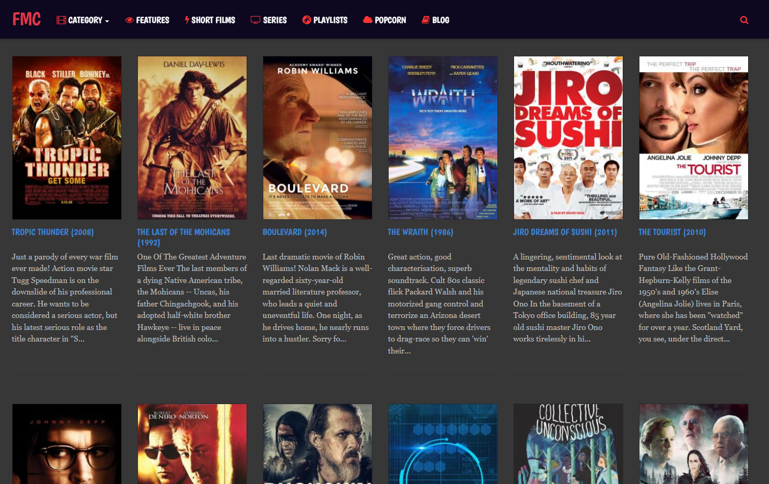Screen dimensions: 769x484
Task: Click The Wraith (1986) movie title
Action: 420,232
